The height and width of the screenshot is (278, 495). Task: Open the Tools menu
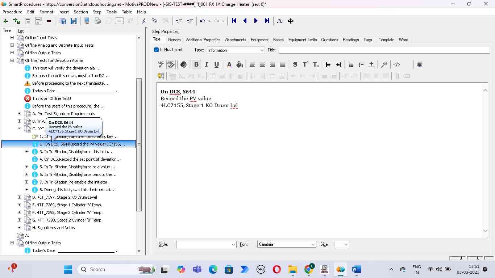click(x=112, y=12)
